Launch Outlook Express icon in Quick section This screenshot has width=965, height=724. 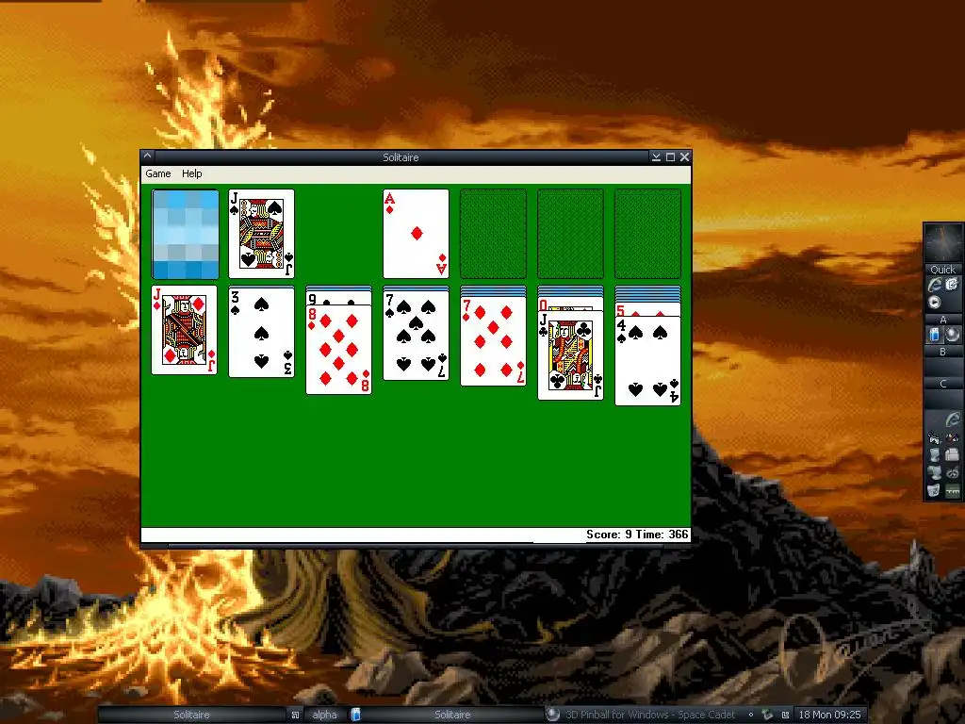[x=952, y=285]
